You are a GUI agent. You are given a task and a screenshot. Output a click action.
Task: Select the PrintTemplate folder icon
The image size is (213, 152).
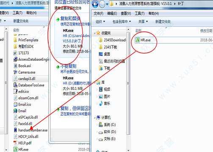(15, 40)
